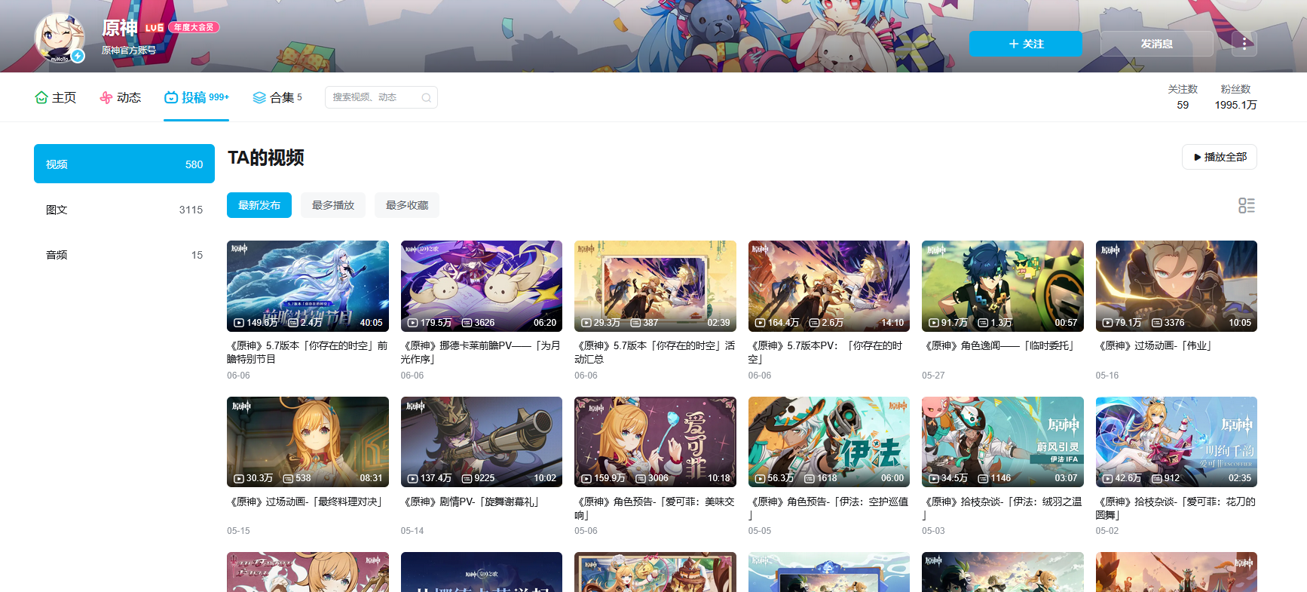Open thumbnail of 角色预告「爱可菲：美味交响」
Image resolution: width=1307 pixels, height=592 pixels.
(x=655, y=442)
